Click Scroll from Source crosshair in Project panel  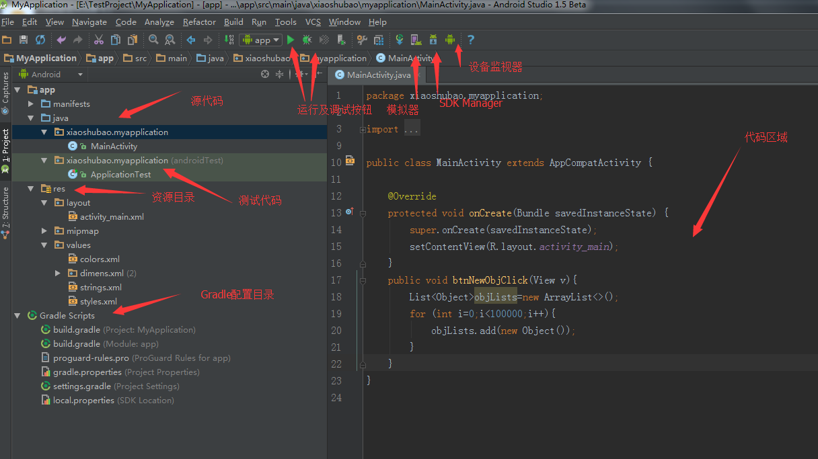coord(265,75)
